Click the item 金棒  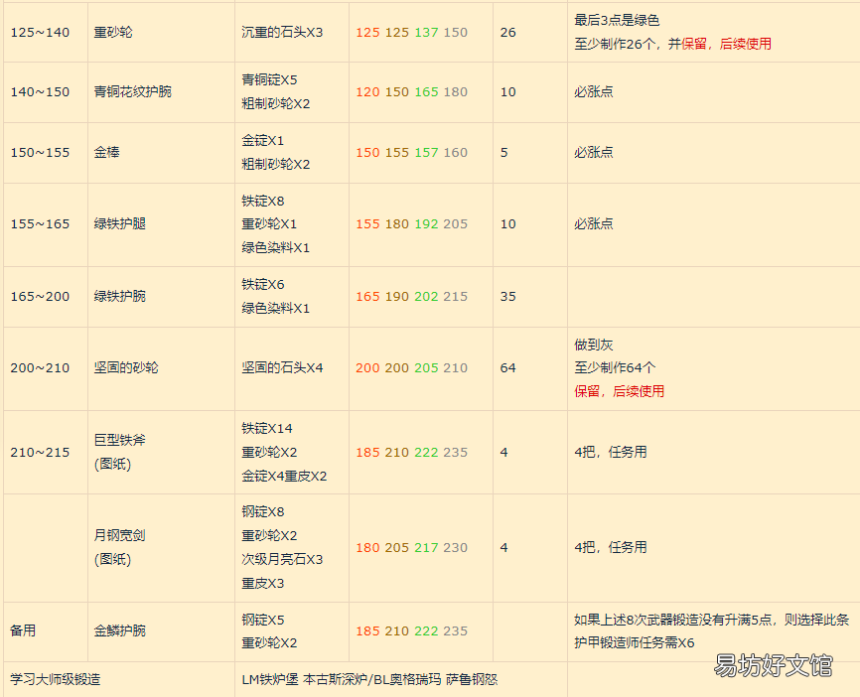tap(106, 152)
